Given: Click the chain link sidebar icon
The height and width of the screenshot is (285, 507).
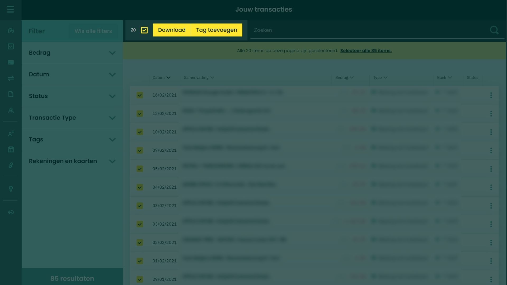Looking at the screenshot, I should 11,165.
